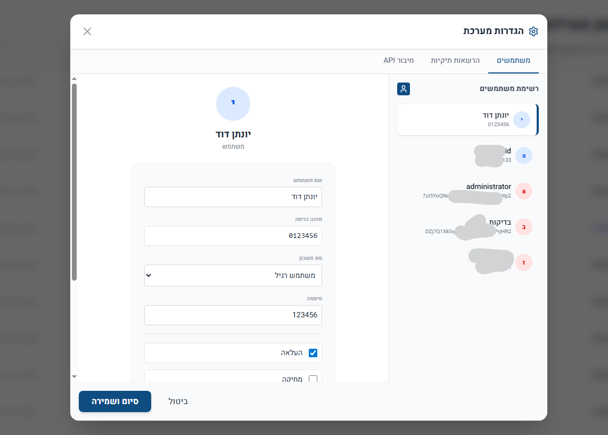Select the בדיקות user avatar icon

[524, 227]
